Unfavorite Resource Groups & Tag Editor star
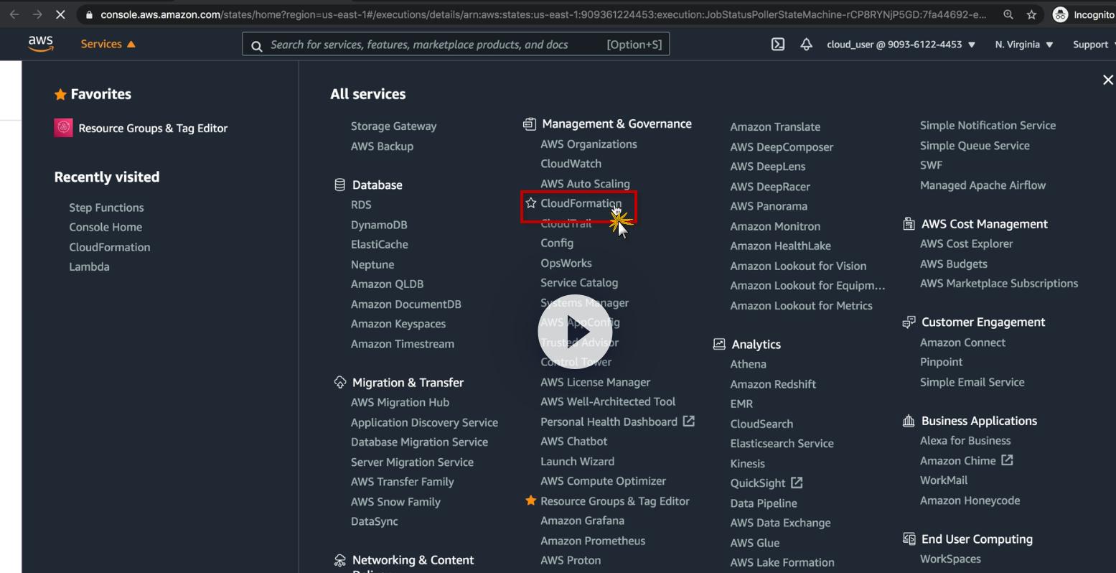 pos(531,500)
